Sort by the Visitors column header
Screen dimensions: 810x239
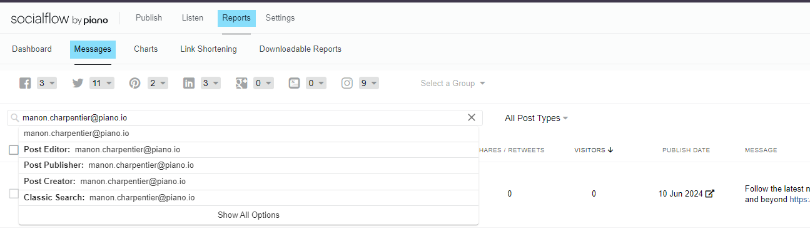(594, 150)
